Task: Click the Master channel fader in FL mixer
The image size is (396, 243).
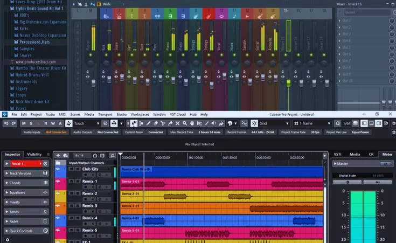Action: (93, 83)
